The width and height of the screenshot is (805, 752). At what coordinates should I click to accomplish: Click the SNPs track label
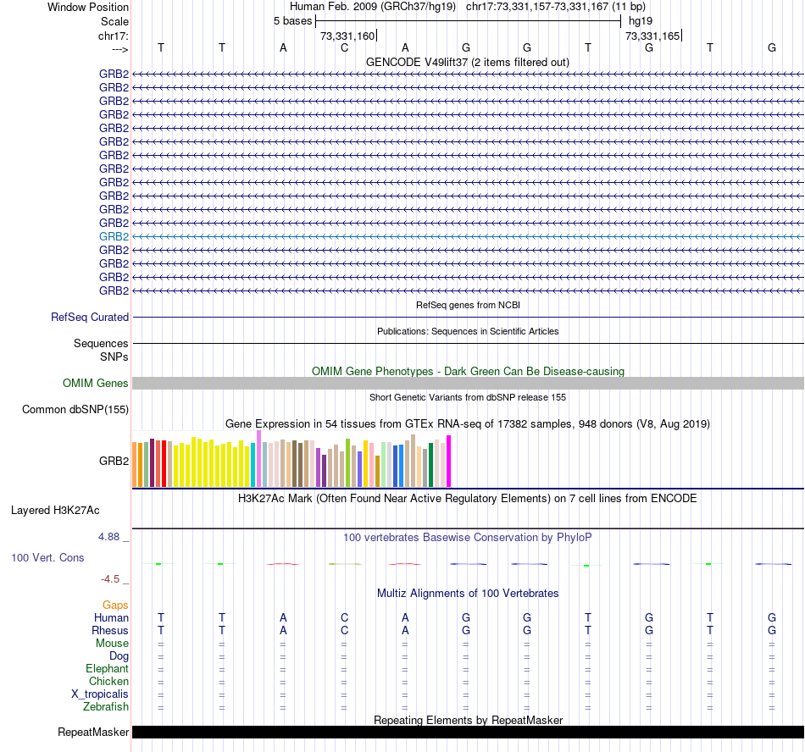[114, 357]
